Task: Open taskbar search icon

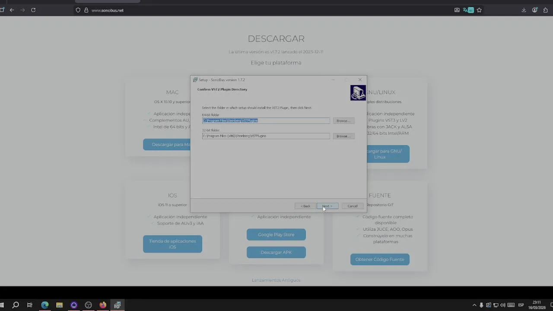Action: click(16, 305)
